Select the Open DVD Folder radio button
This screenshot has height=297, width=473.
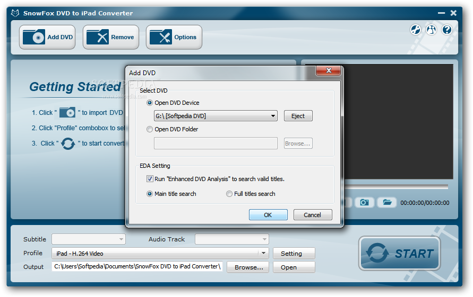click(150, 129)
